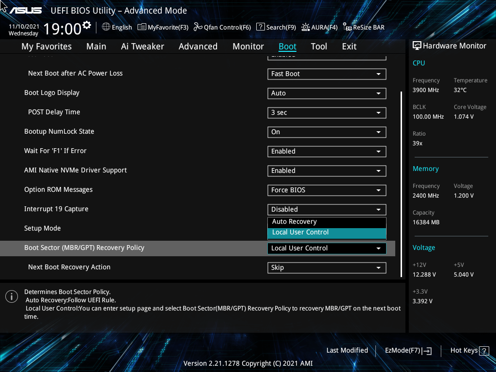This screenshot has width=496, height=372.
Task: Choose Local User Control in open list
Action: [x=327, y=232]
